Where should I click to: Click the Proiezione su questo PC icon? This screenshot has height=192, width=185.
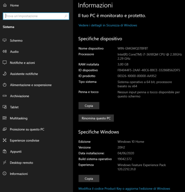click(5, 129)
